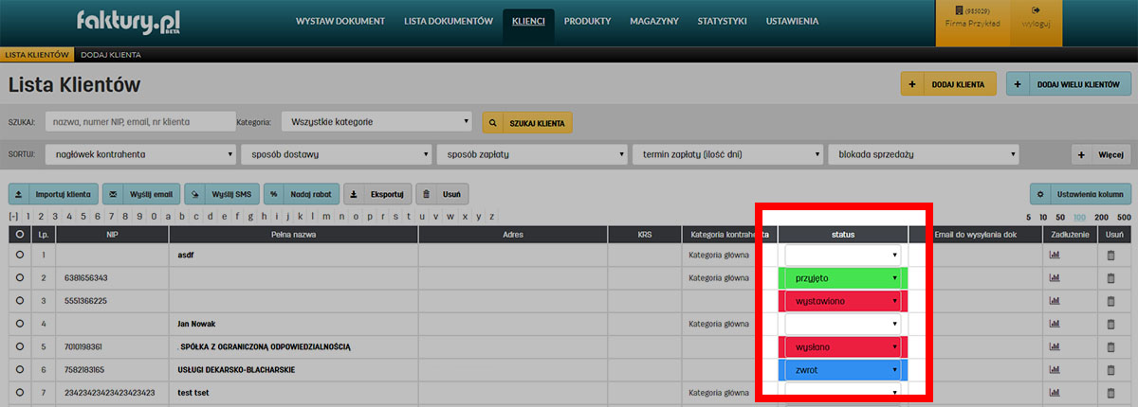This screenshot has width=1138, height=407.
Task: Open the przyjęto status dropdown
Action: point(842,278)
